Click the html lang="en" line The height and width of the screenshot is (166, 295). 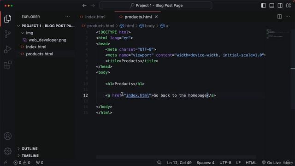point(115,38)
